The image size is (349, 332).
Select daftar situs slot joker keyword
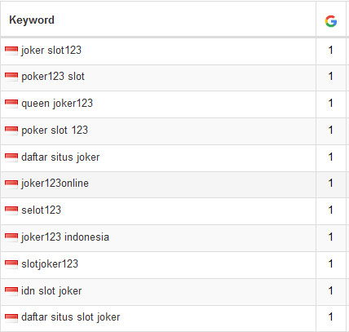pos(71,317)
